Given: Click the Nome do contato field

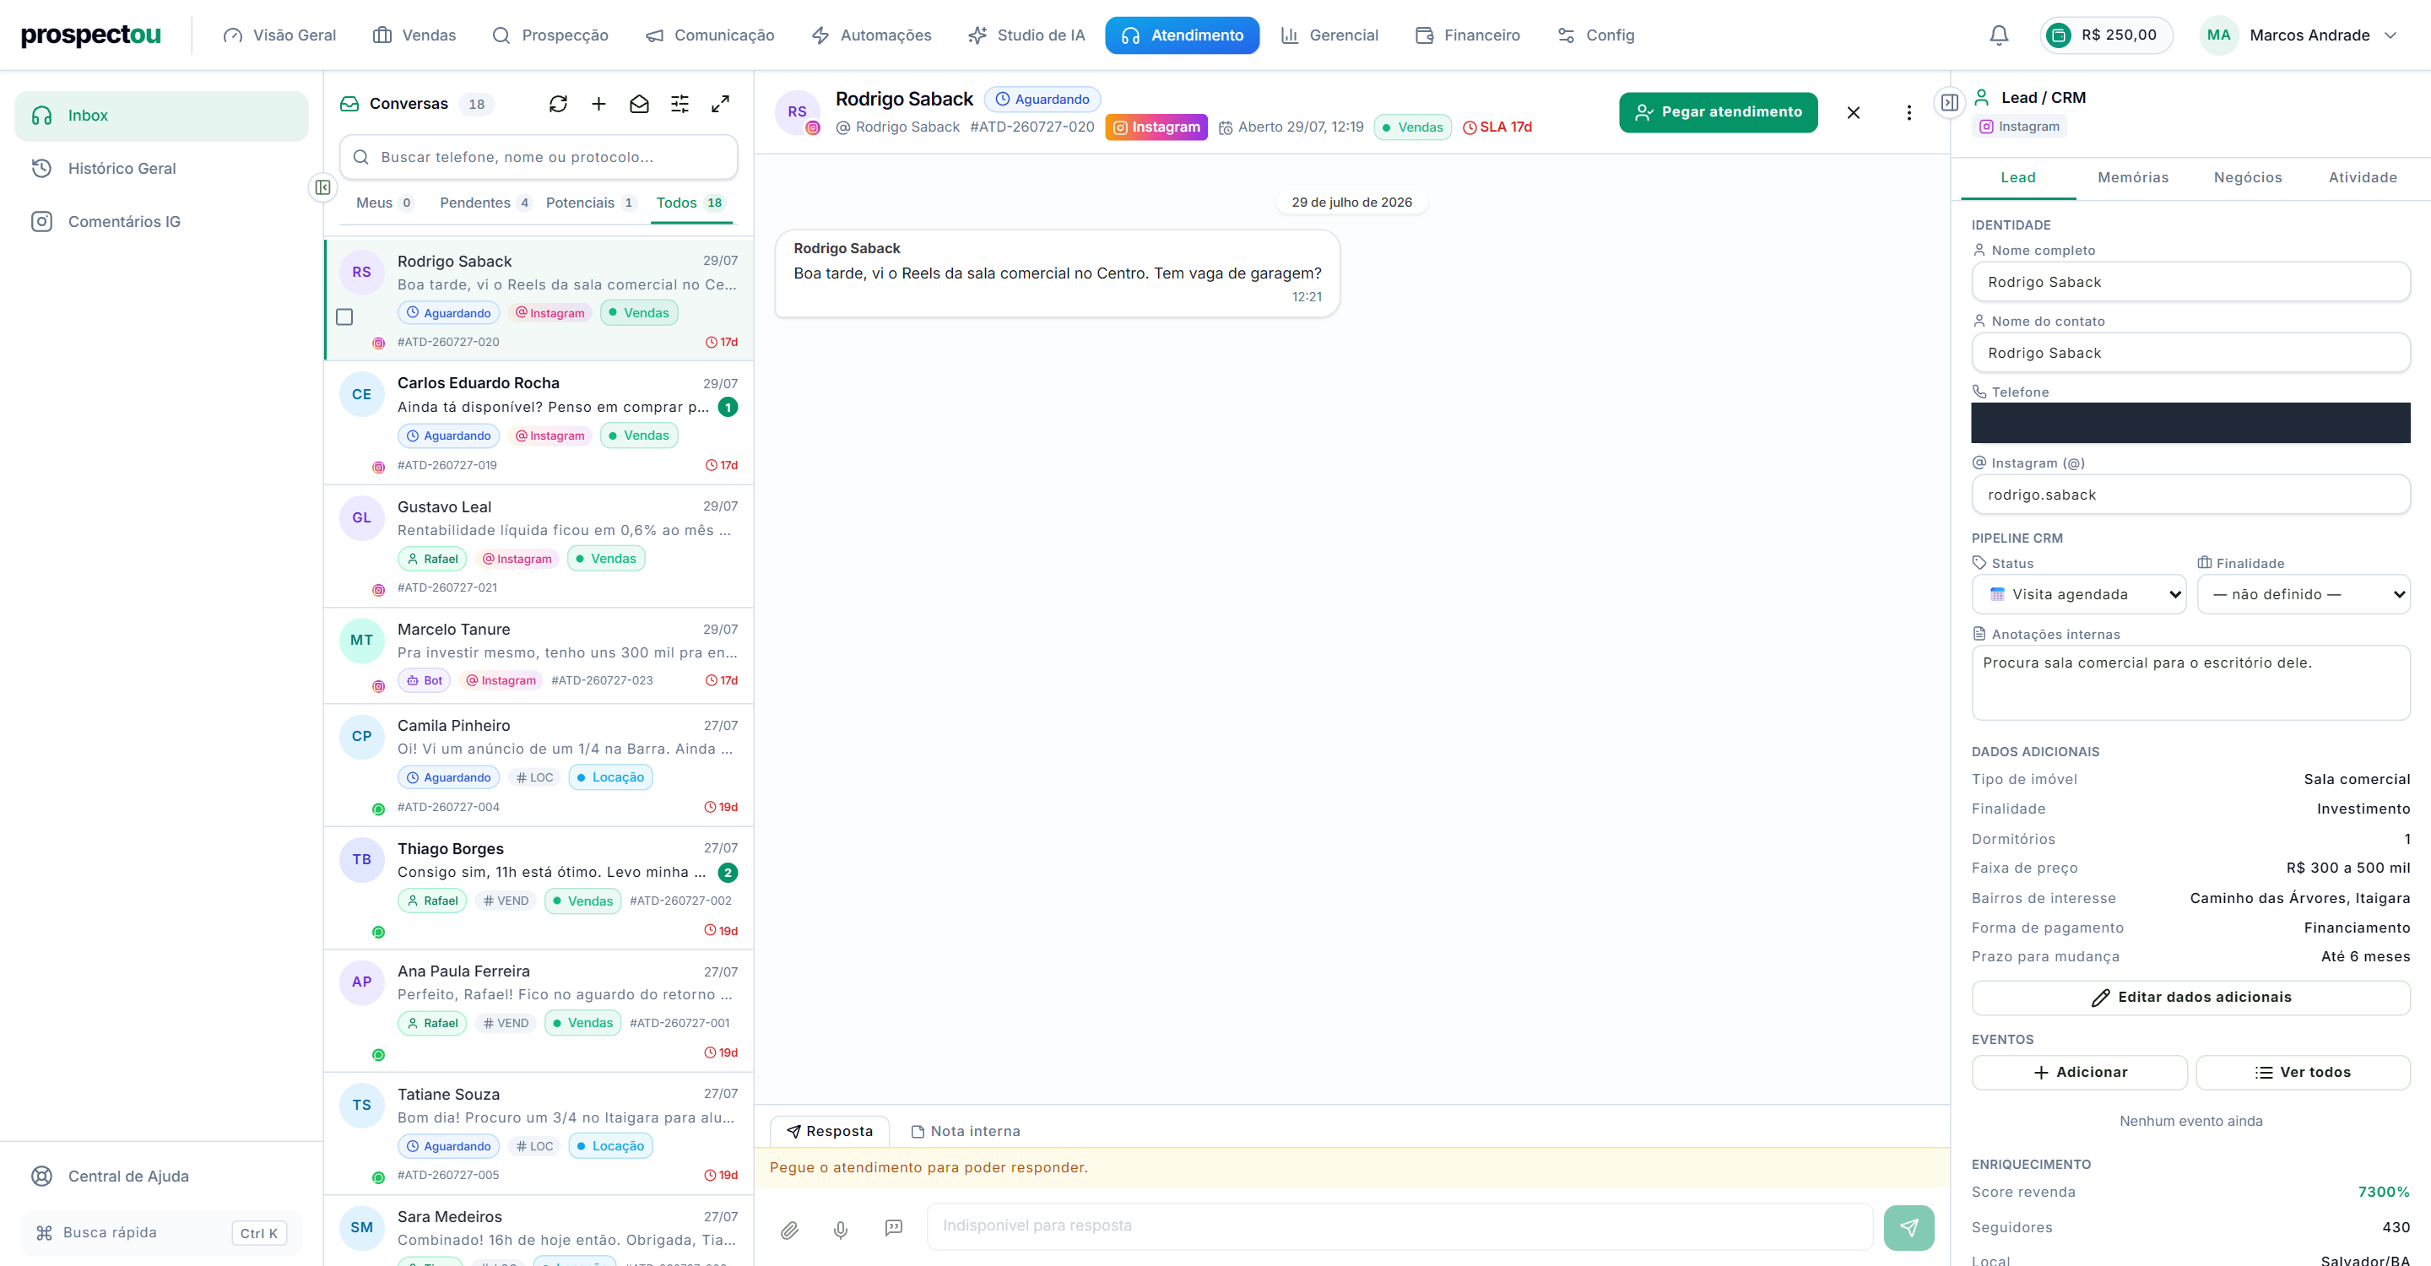Looking at the screenshot, I should 2190,353.
